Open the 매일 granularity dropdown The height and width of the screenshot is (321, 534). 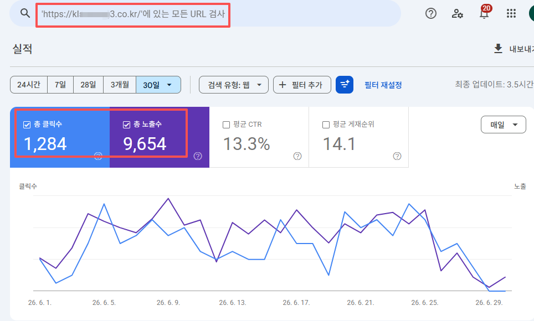tap(504, 125)
